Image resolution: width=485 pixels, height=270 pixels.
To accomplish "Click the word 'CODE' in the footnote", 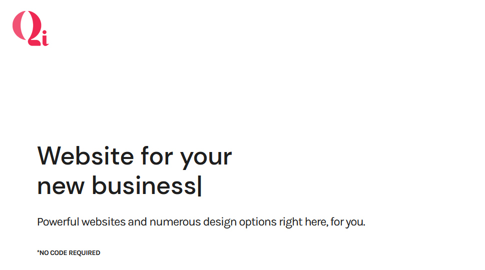I will [59, 252].
